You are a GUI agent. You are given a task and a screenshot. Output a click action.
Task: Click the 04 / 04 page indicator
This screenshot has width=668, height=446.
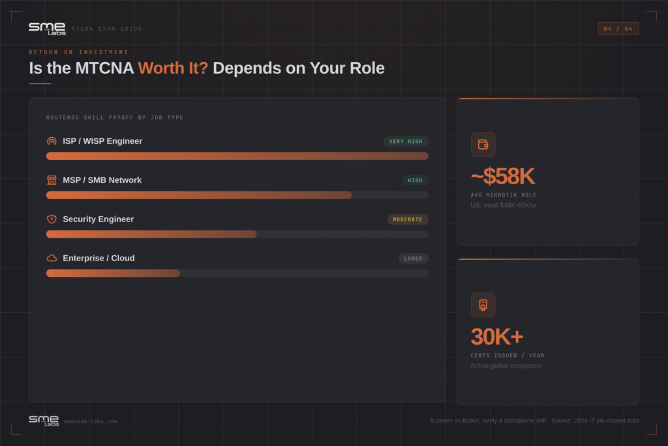coord(618,29)
